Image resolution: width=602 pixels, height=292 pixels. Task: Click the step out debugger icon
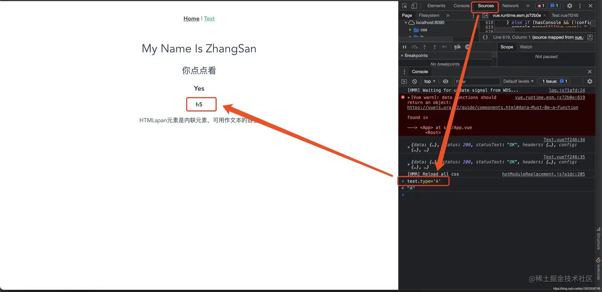click(434, 47)
